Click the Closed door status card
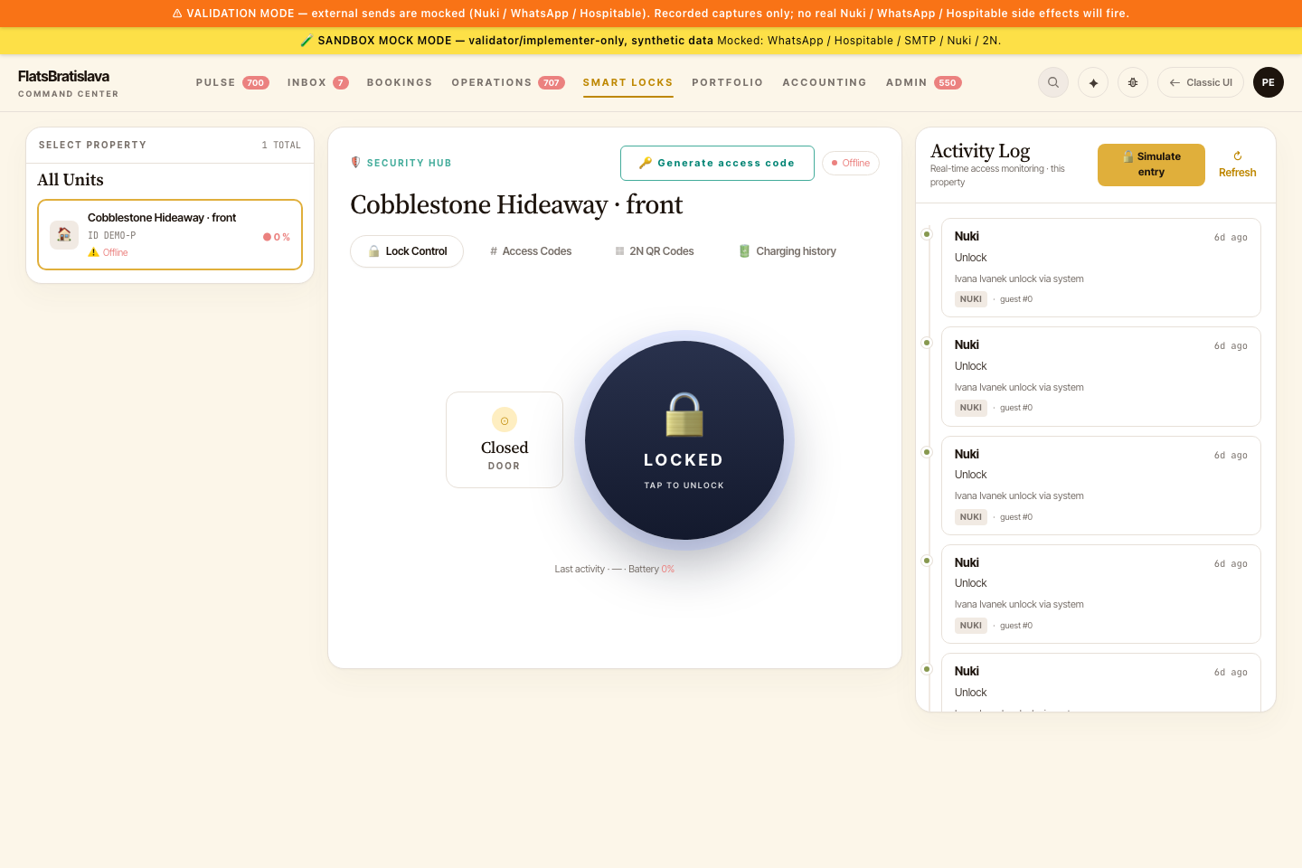This screenshot has width=1302, height=868. click(505, 439)
